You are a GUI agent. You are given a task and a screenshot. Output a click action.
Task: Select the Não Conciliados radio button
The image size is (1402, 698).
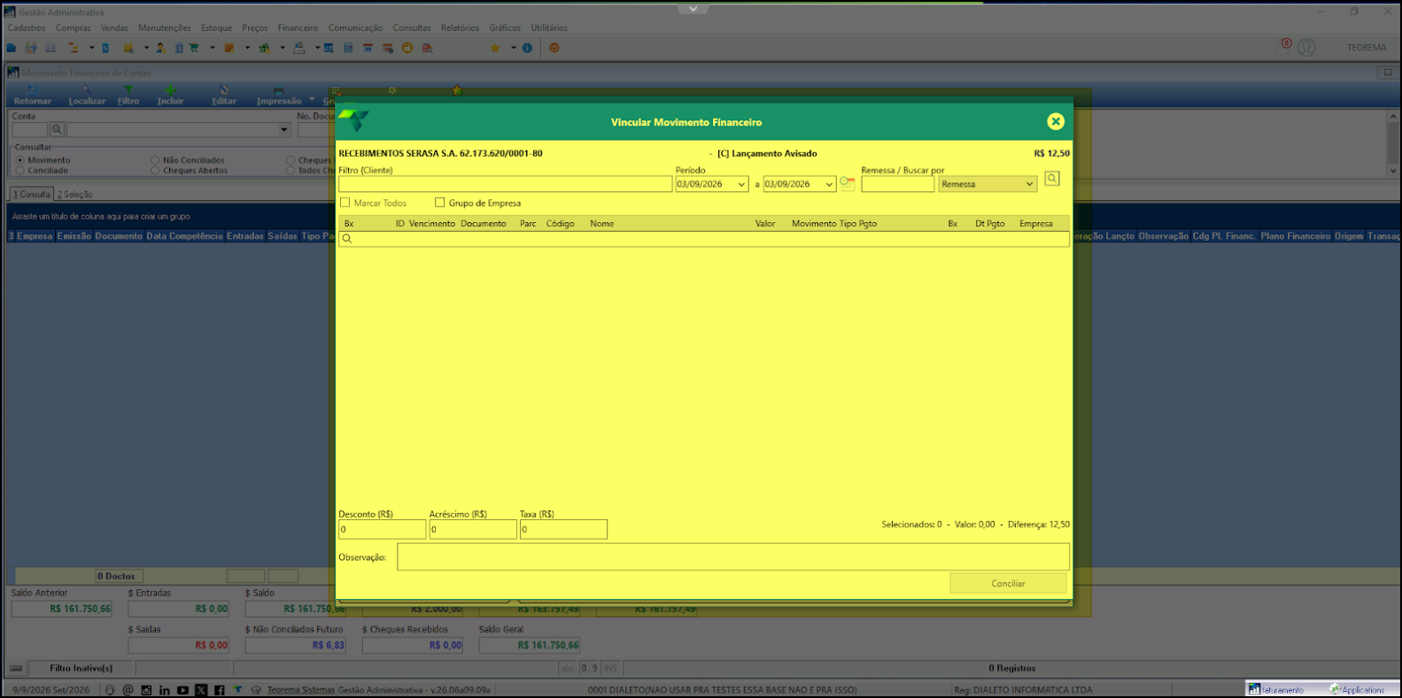[155, 160]
